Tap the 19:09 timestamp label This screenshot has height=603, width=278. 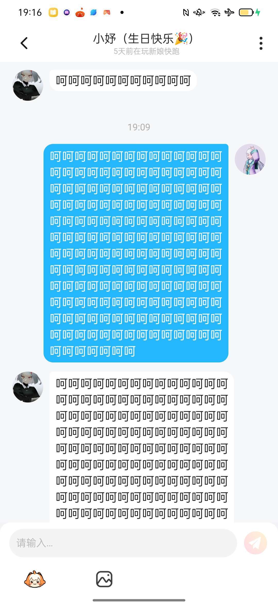[x=139, y=127]
